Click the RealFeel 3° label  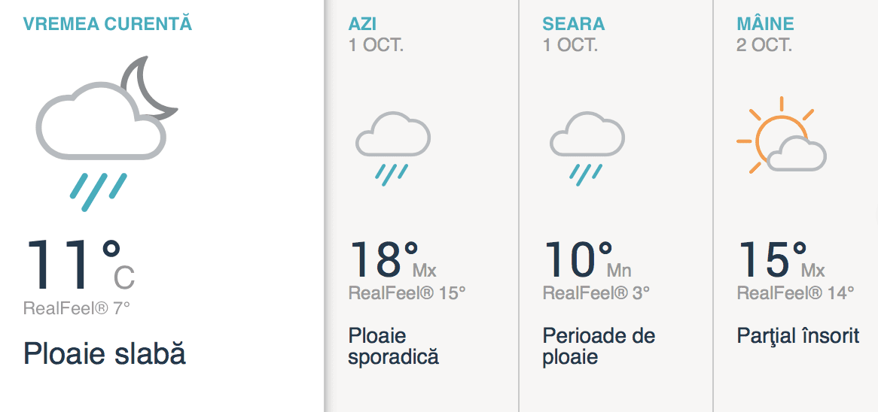click(597, 292)
